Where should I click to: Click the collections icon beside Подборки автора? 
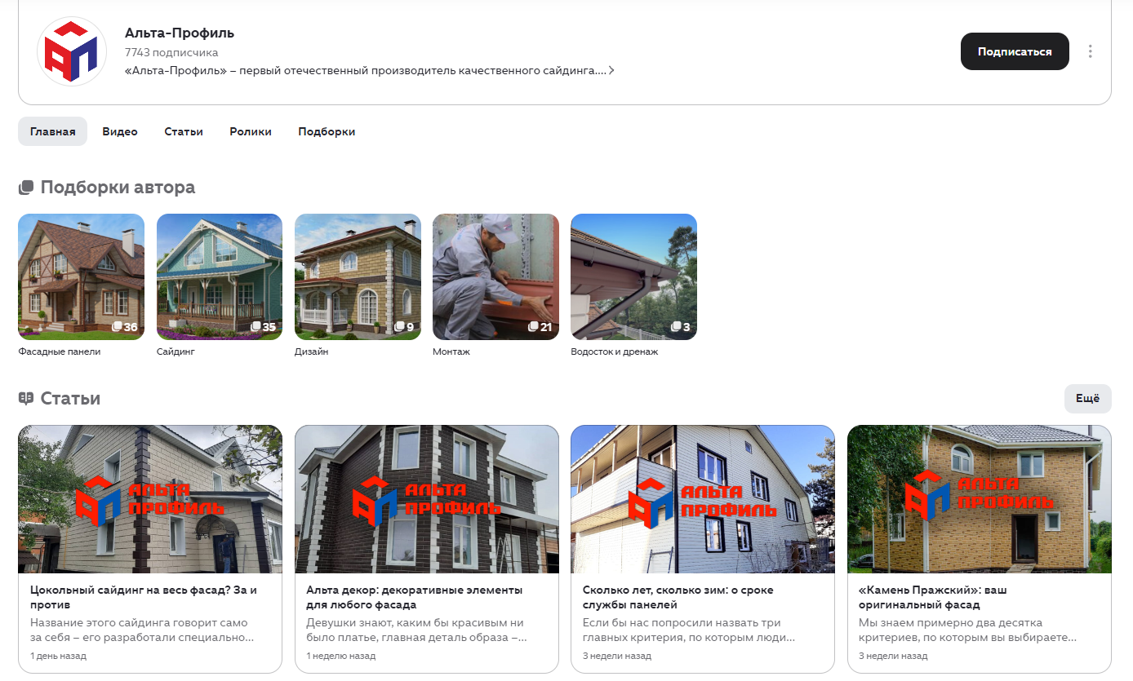tap(26, 188)
